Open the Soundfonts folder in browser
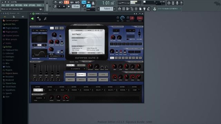The image size is (221, 124). click(10, 90)
